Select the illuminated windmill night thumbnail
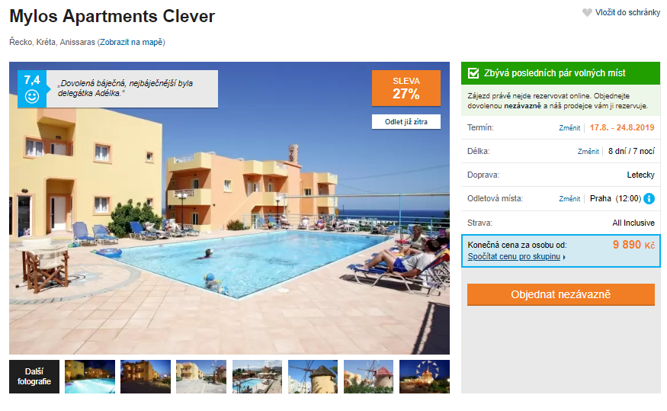 424,377
